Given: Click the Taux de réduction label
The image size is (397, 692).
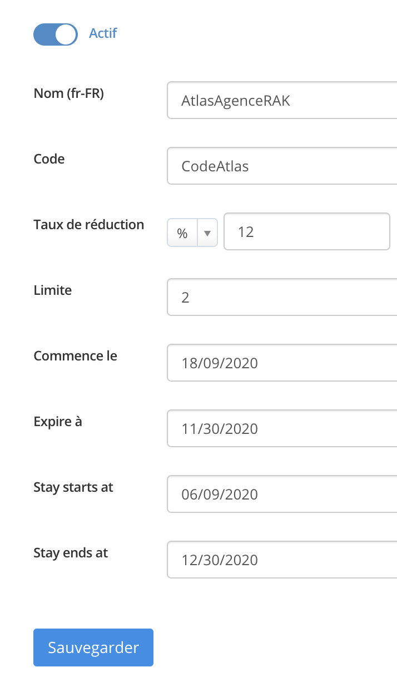Looking at the screenshot, I should click(88, 225).
